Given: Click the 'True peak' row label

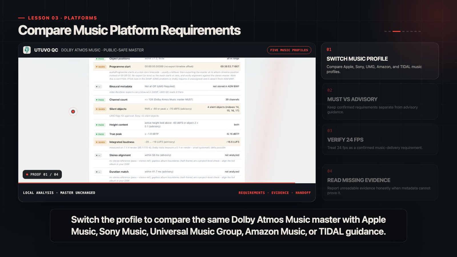Looking at the screenshot, I should pos(115,134).
